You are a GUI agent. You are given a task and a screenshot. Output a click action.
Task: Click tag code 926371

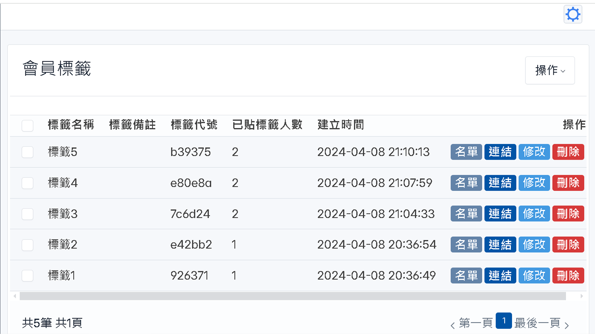coord(189,275)
